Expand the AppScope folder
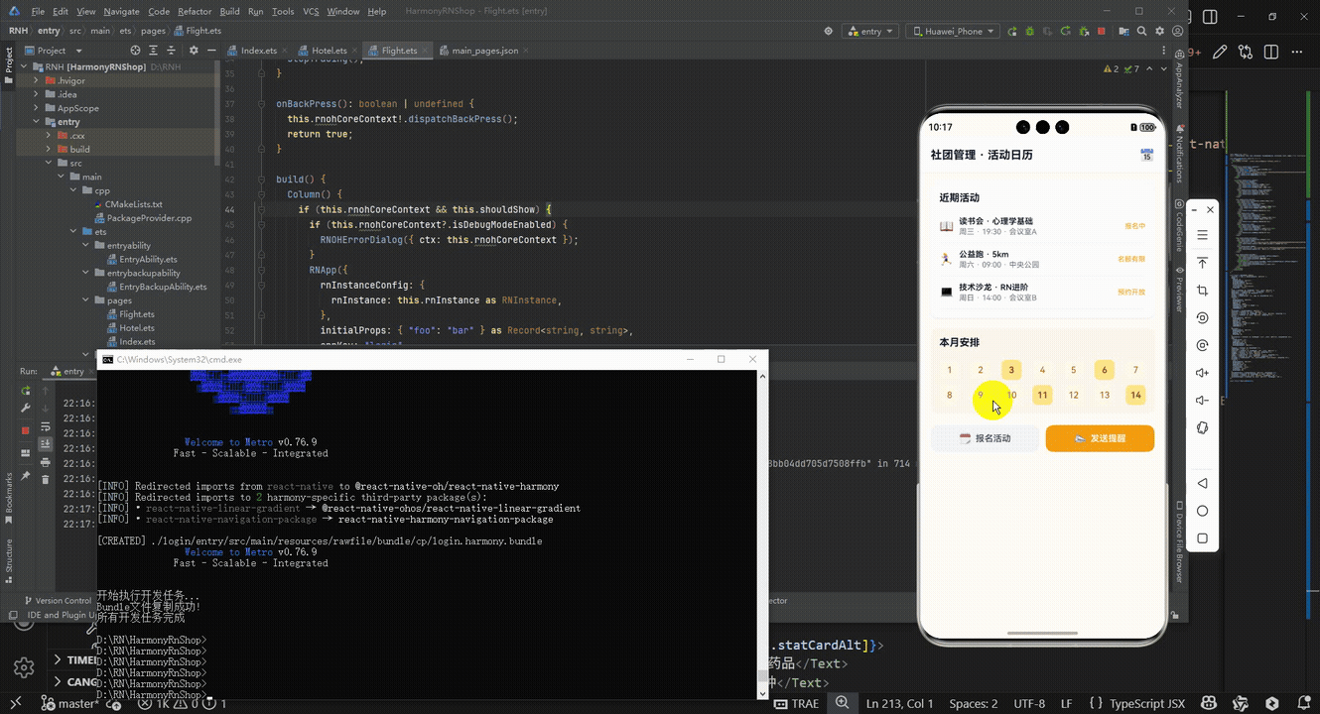1320x714 pixels. (37, 108)
